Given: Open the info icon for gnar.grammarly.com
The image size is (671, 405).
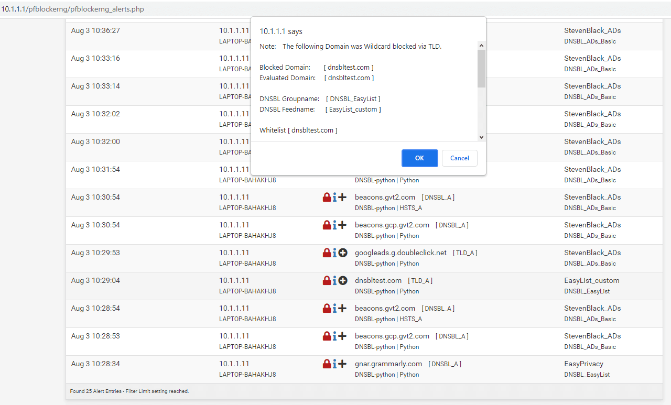Looking at the screenshot, I should pyautogui.click(x=334, y=364).
